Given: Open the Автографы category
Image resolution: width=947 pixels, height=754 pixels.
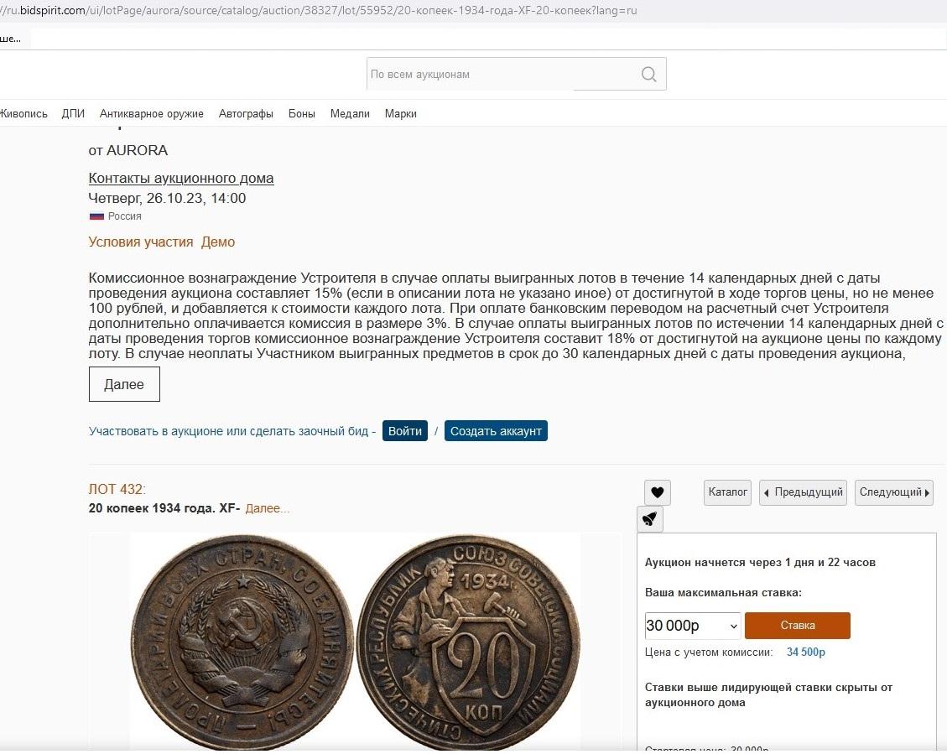Looking at the screenshot, I should 246,113.
